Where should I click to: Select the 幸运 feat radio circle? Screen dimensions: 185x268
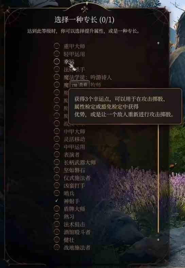tap(57, 61)
